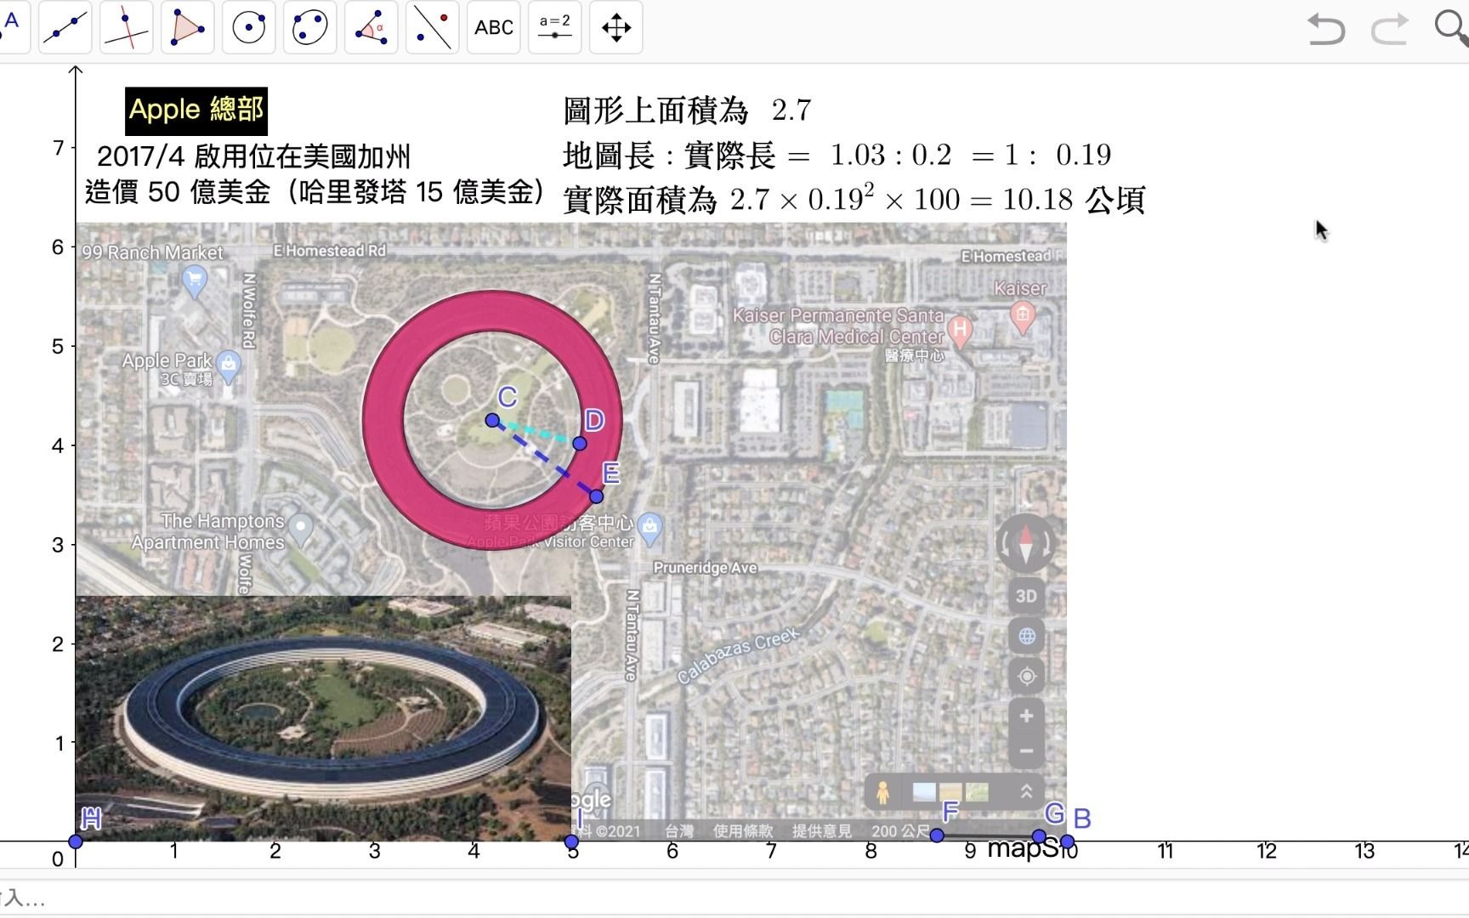The width and height of the screenshot is (1469, 918).
Task: Click the 地圖長：實際長 ratio text
Action: coord(837,155)
